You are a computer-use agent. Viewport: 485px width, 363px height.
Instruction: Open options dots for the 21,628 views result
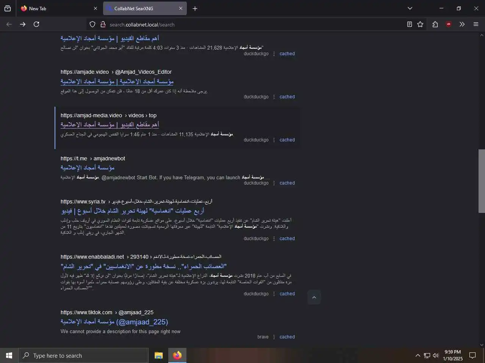(274, 54)
